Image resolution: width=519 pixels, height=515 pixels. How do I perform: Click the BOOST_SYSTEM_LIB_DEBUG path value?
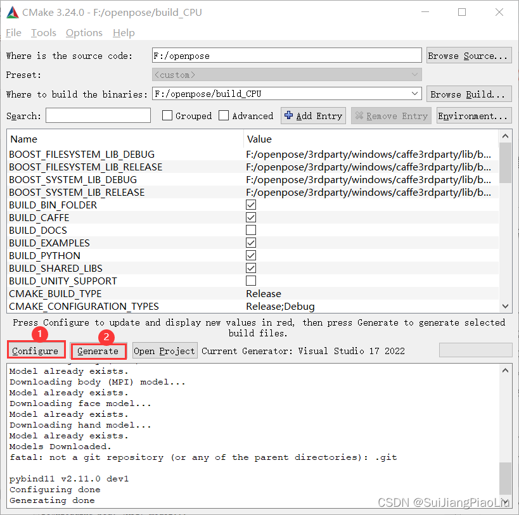368,179
